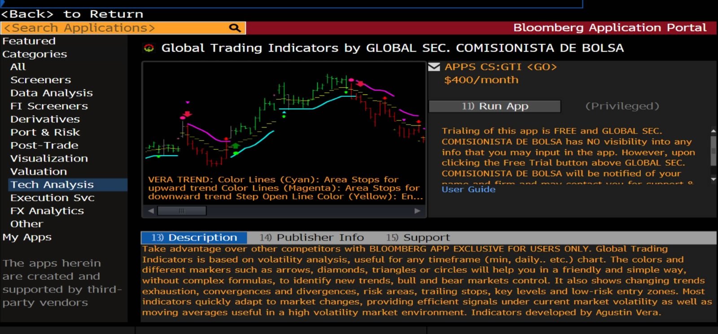
Task: Select the highlighted Tech Analysis category
Action: [x=68, y=185]
